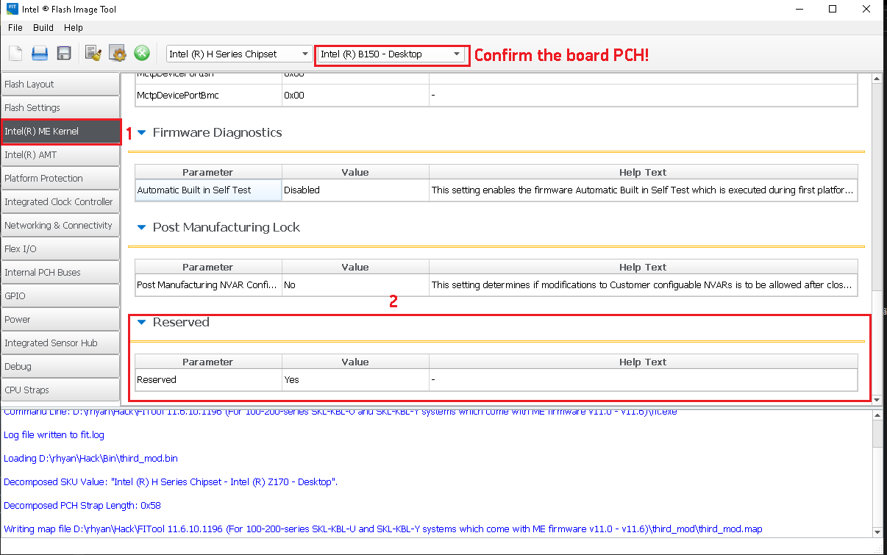Go to the CPU Straps tab

[60, 390]
